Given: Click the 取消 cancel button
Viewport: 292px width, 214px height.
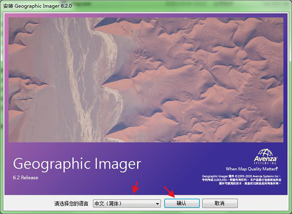Looking at the screenshot, I should 220,203.
